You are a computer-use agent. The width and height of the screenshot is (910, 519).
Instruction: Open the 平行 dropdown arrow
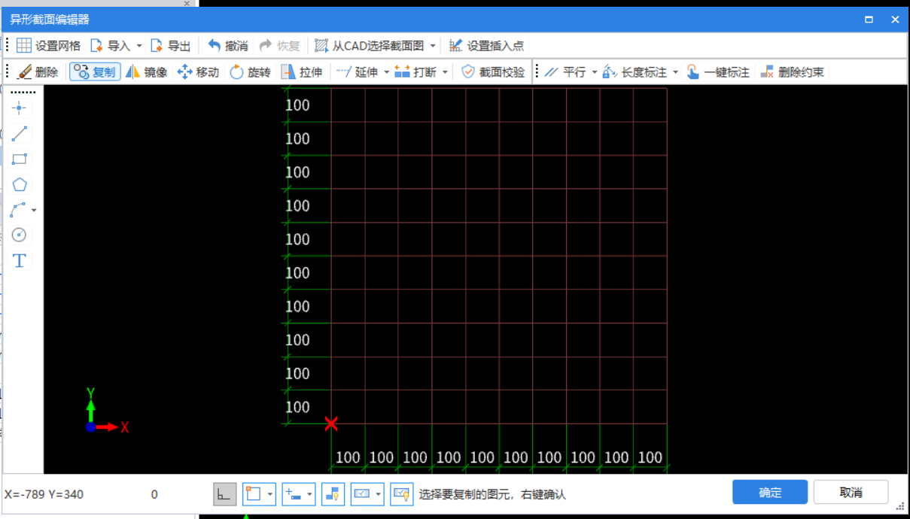tap(594, 72)
